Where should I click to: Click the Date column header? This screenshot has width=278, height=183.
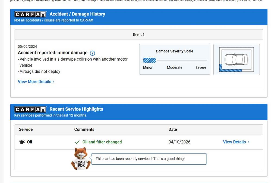(173, 129)
